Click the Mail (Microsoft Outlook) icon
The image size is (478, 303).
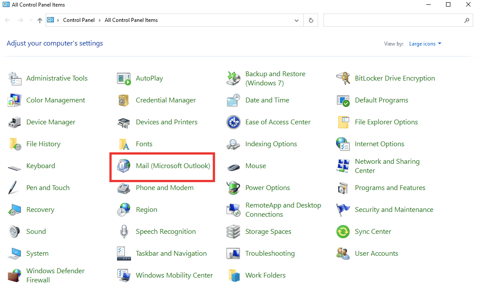124,166
